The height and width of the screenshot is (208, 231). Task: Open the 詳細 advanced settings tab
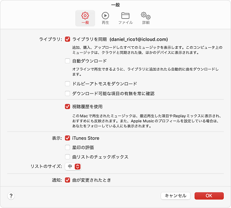pos(146,18)
